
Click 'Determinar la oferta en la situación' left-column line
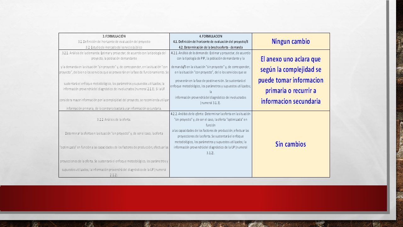click(x=114, y=133)
